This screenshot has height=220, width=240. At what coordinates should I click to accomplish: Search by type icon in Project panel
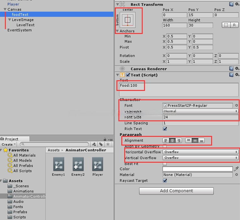point(94,144)
